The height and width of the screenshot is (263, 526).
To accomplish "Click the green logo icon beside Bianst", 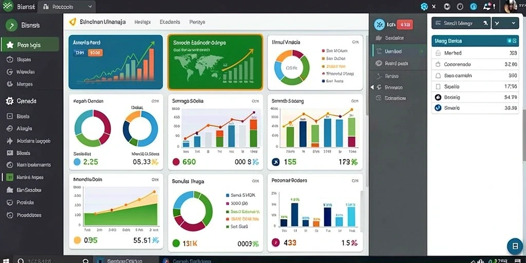I will (x=8, y=6).
